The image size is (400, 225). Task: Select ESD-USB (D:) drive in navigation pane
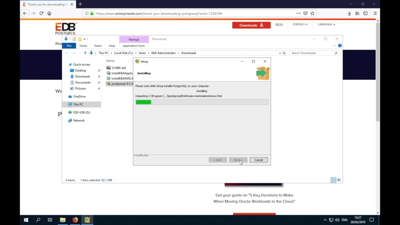(82, 112)
